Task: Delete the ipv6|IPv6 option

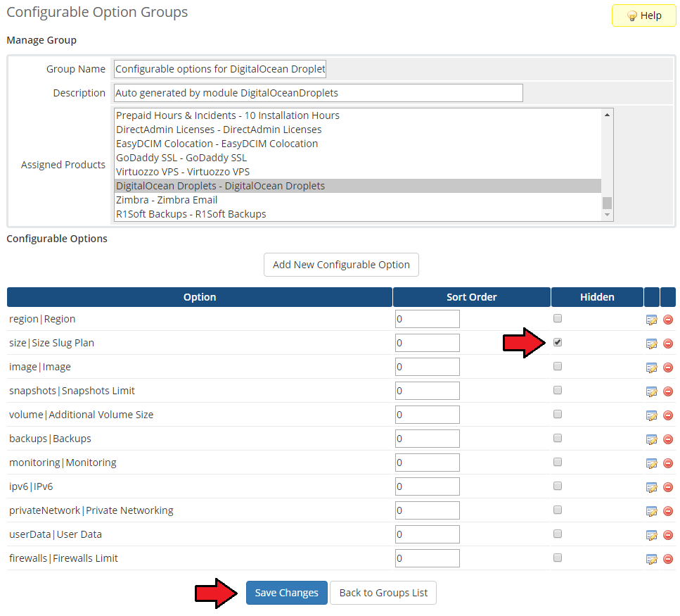Action: [668, 487]
